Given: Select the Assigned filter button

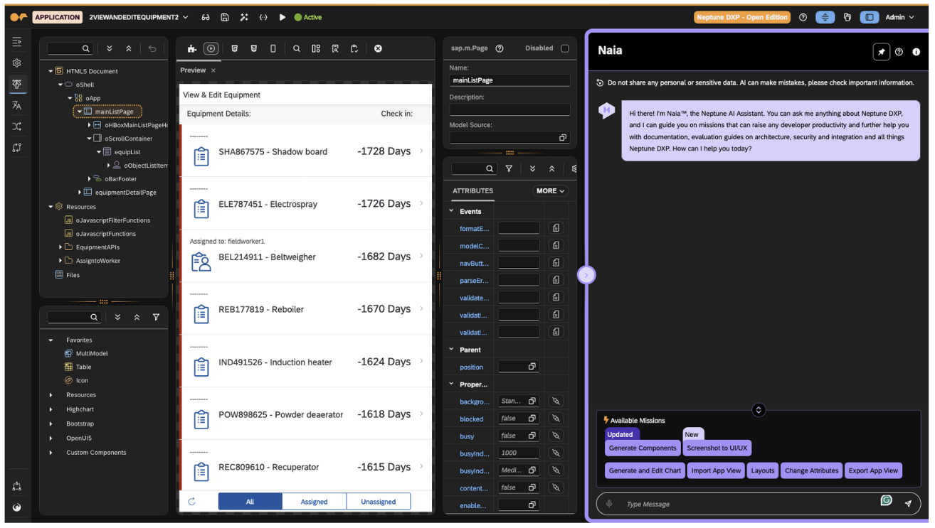Looking at the screenshot, I should [x=314, y=502].
